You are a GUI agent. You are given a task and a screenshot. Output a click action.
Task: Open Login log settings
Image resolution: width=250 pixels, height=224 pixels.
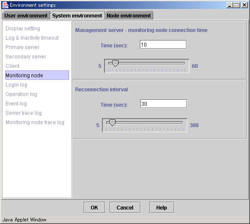tap(16, 85)
